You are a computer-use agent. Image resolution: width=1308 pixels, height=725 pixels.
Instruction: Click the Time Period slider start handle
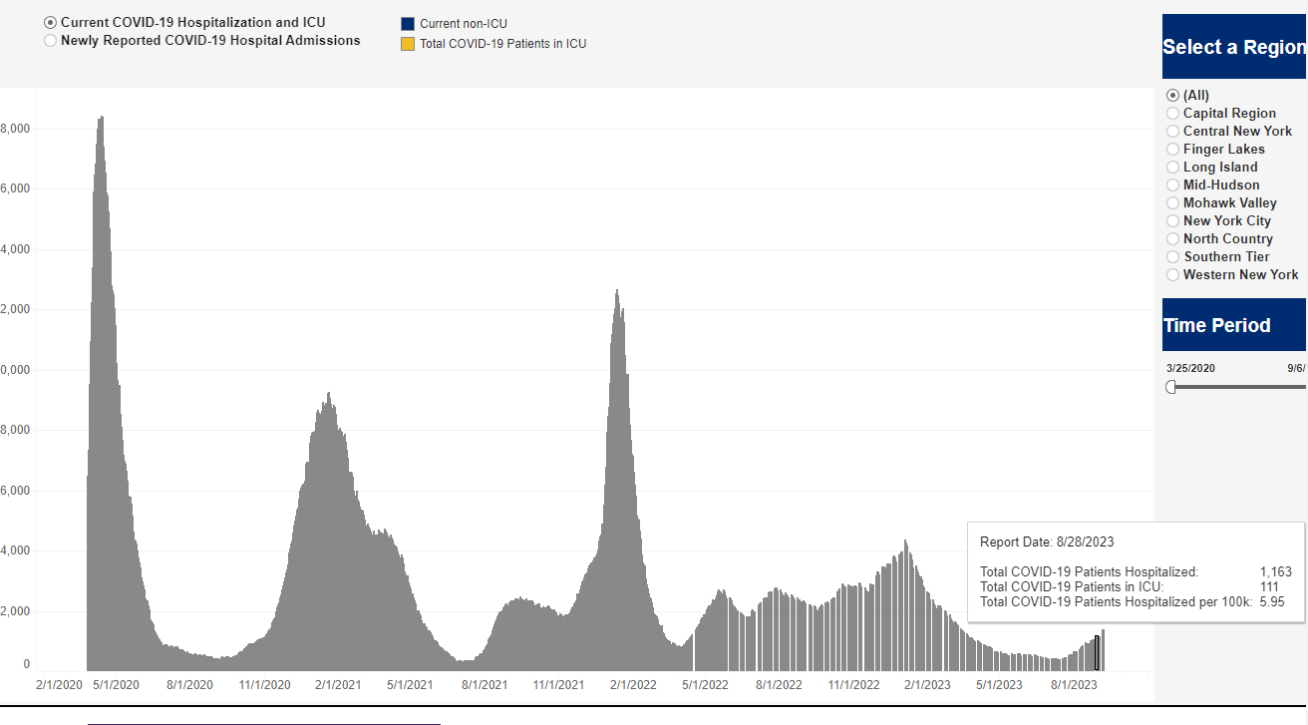point(1171,387)
